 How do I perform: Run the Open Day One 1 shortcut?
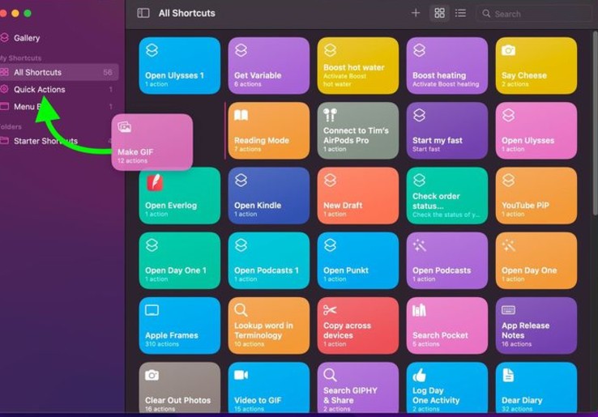click(180, 261)
